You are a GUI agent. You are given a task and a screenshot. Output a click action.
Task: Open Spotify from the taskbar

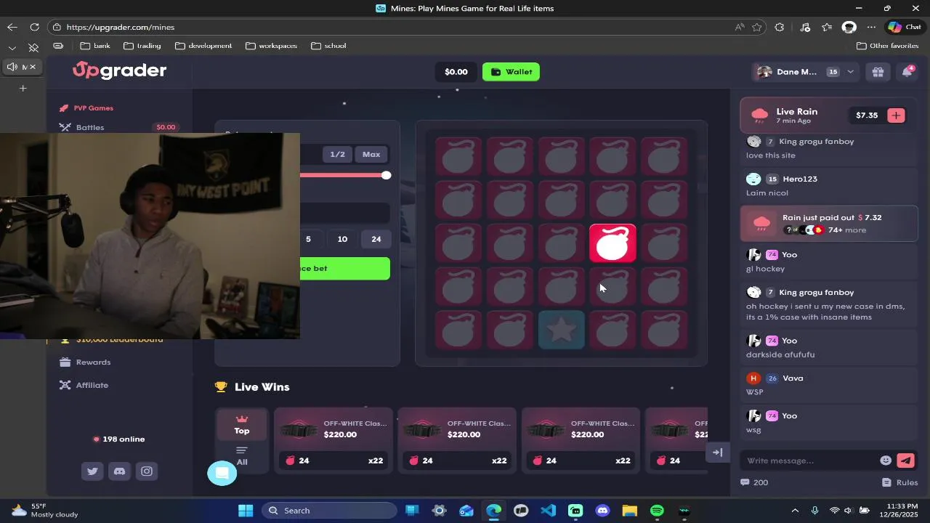click(x=657, y=511)
